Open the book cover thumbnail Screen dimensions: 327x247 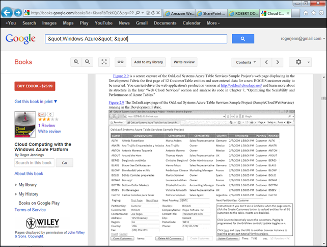tap(25, 125)
